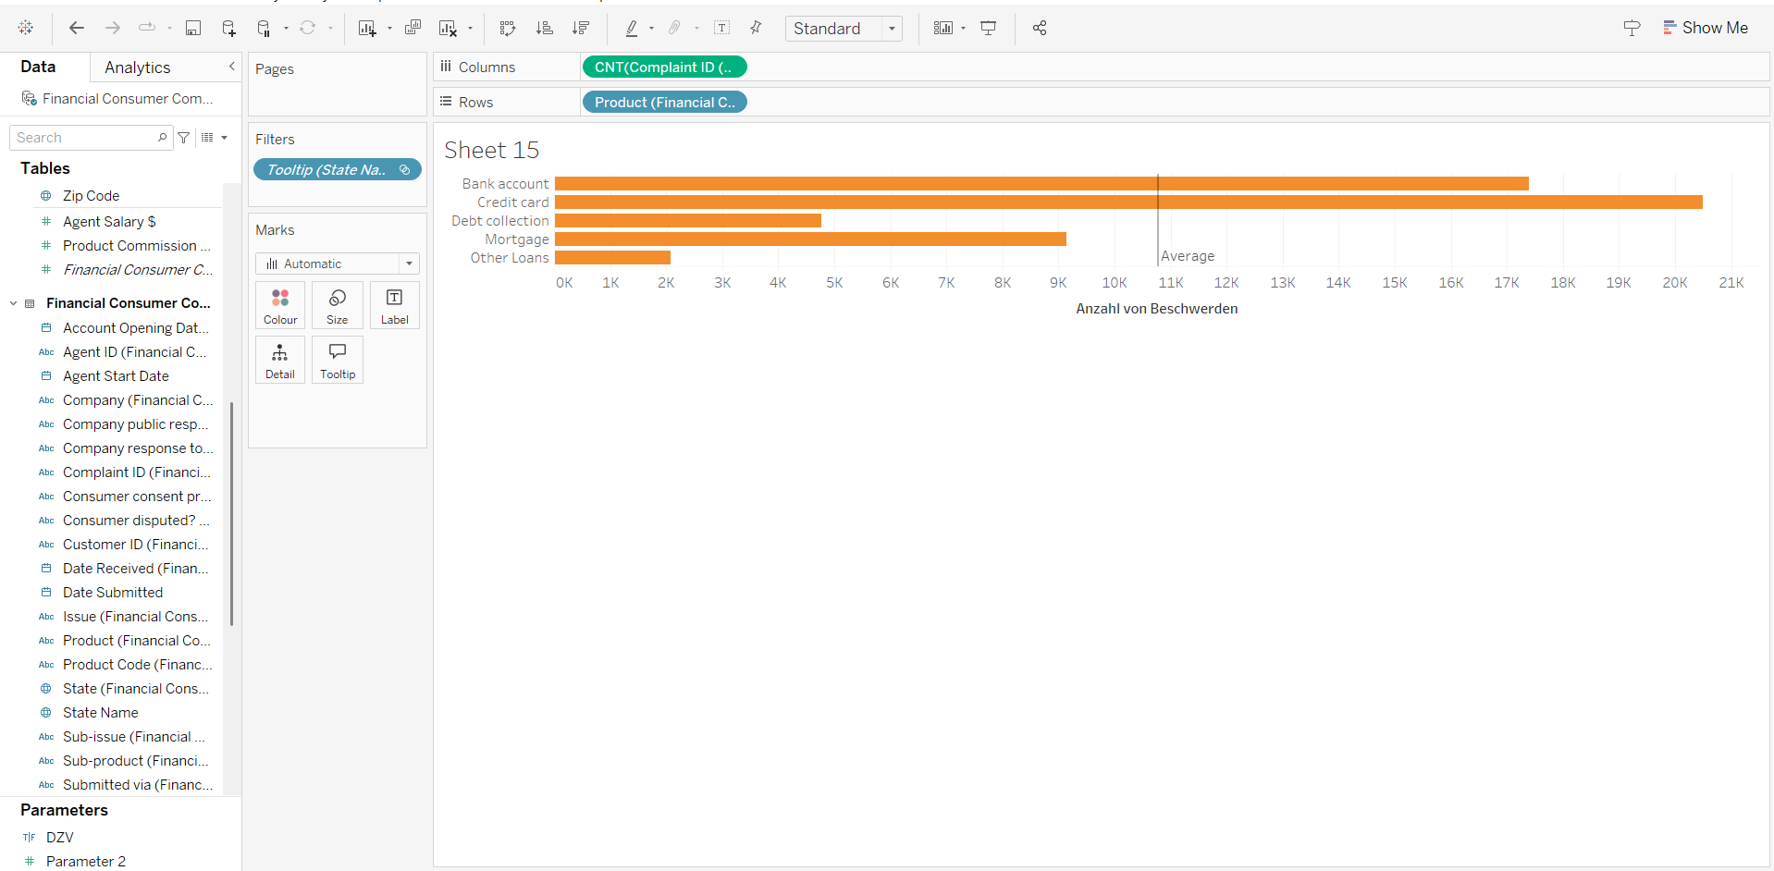Screen dimensions: 1774x871
Task: Select the Zip Code field
Action: pyautogui.click(x=91, y=196)
